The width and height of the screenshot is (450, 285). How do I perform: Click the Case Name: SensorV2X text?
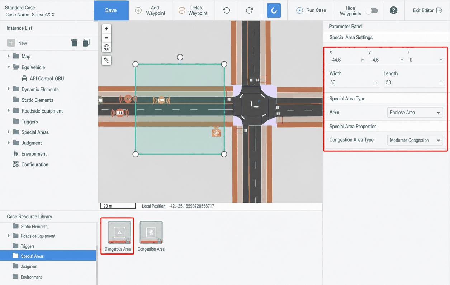30,15
